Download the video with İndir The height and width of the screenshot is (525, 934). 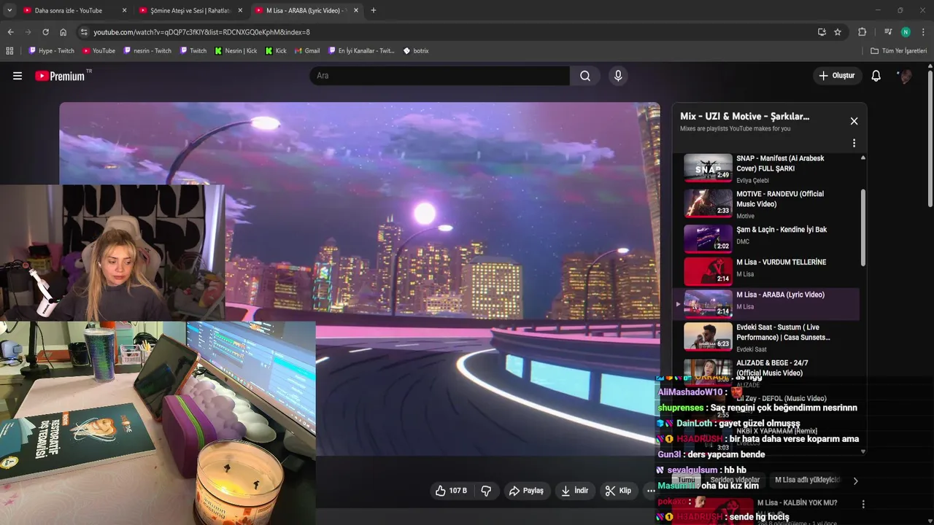(x=574, y=491)
